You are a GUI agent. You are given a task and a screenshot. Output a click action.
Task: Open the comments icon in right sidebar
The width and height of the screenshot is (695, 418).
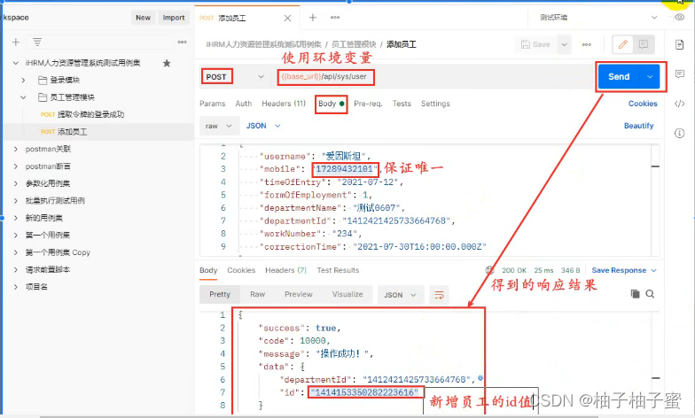pyautogui.click(x=679, y=74)
